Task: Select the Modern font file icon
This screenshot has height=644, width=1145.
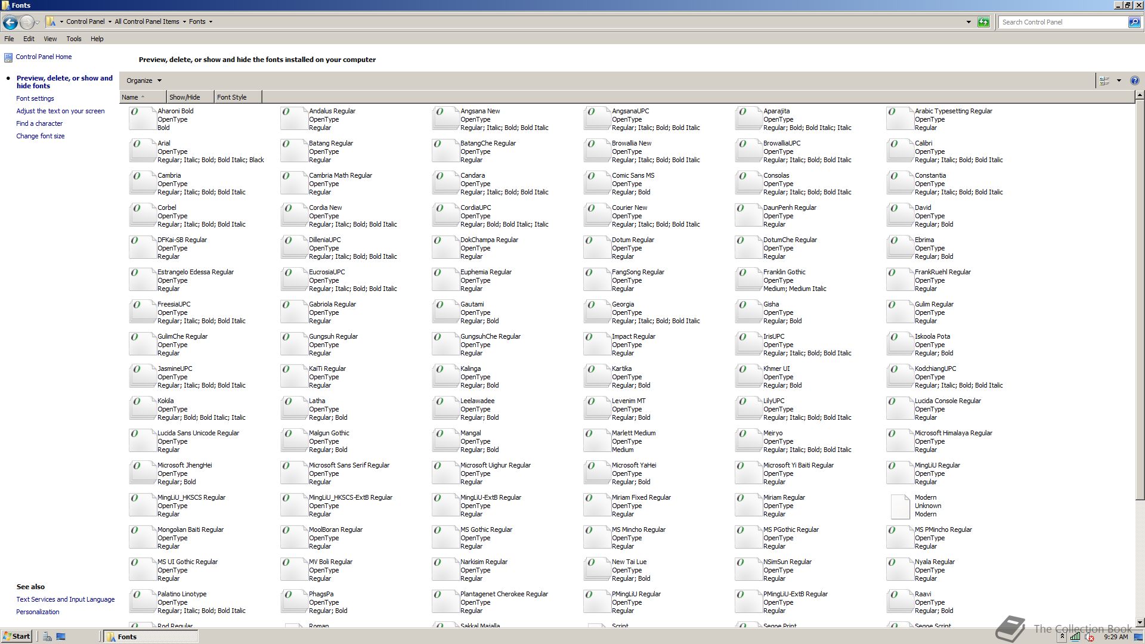Action: pyautogui.click(x=899, y=506)
